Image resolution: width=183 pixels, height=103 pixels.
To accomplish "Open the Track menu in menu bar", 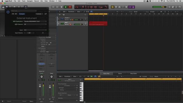I will [x=23, y=1].
